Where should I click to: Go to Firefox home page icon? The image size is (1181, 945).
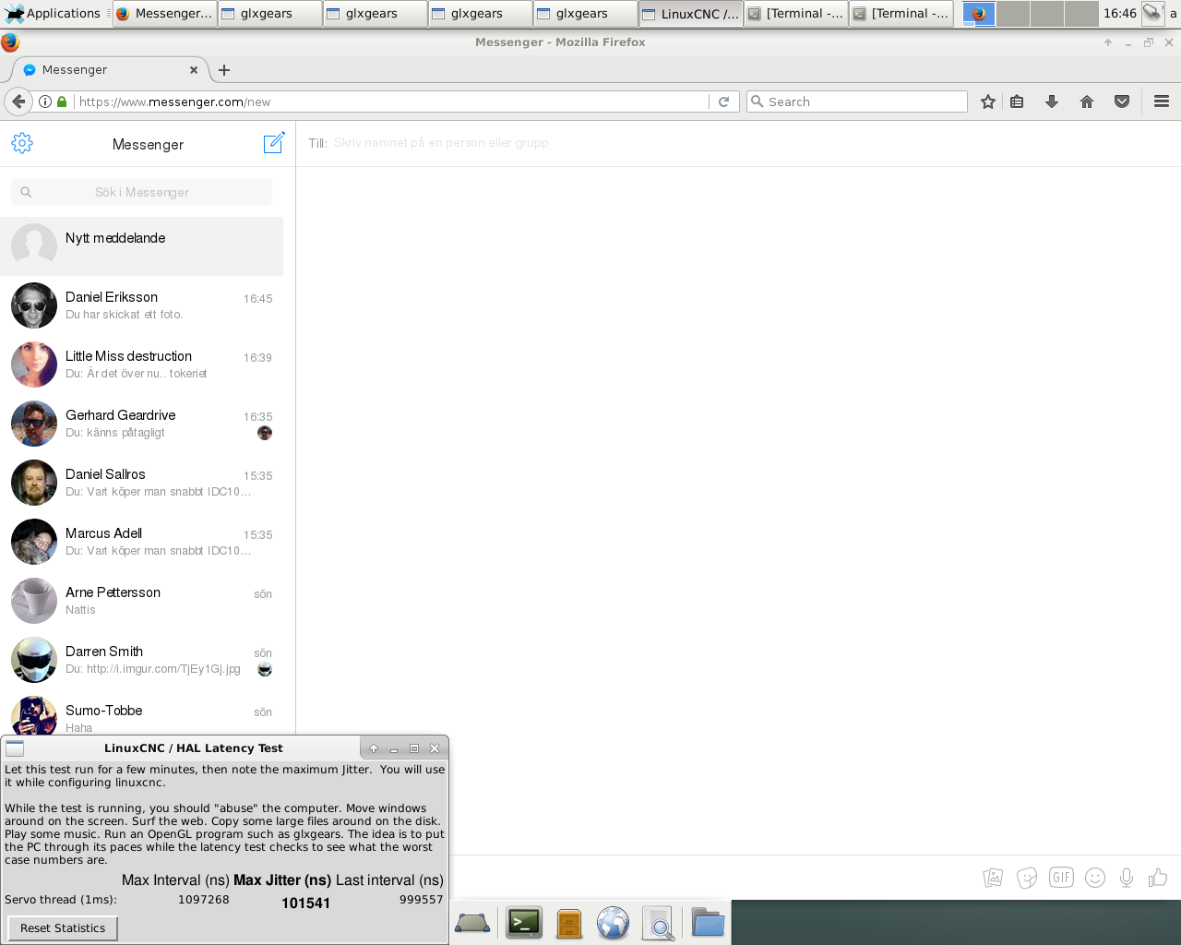click(x=1087, y=102)
